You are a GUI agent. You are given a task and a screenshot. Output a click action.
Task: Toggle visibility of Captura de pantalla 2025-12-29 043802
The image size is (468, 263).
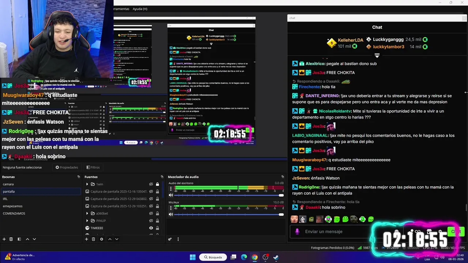point(151,199)
